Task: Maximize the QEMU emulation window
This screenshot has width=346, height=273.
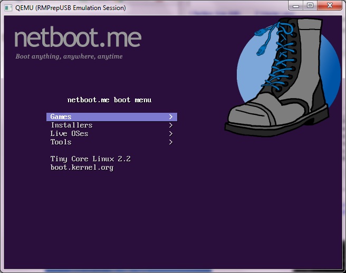Action: point(310,6)
